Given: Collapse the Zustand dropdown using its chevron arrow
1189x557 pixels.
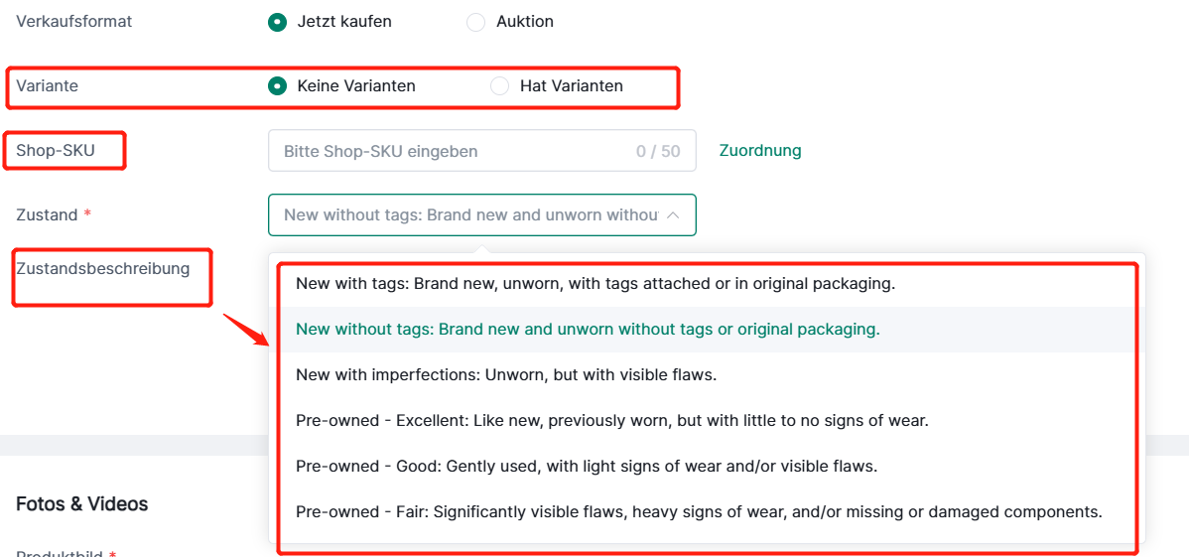Looking at the screenshot, I should (673, 214).
